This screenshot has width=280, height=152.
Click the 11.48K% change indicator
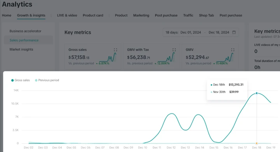click(220, 64)
